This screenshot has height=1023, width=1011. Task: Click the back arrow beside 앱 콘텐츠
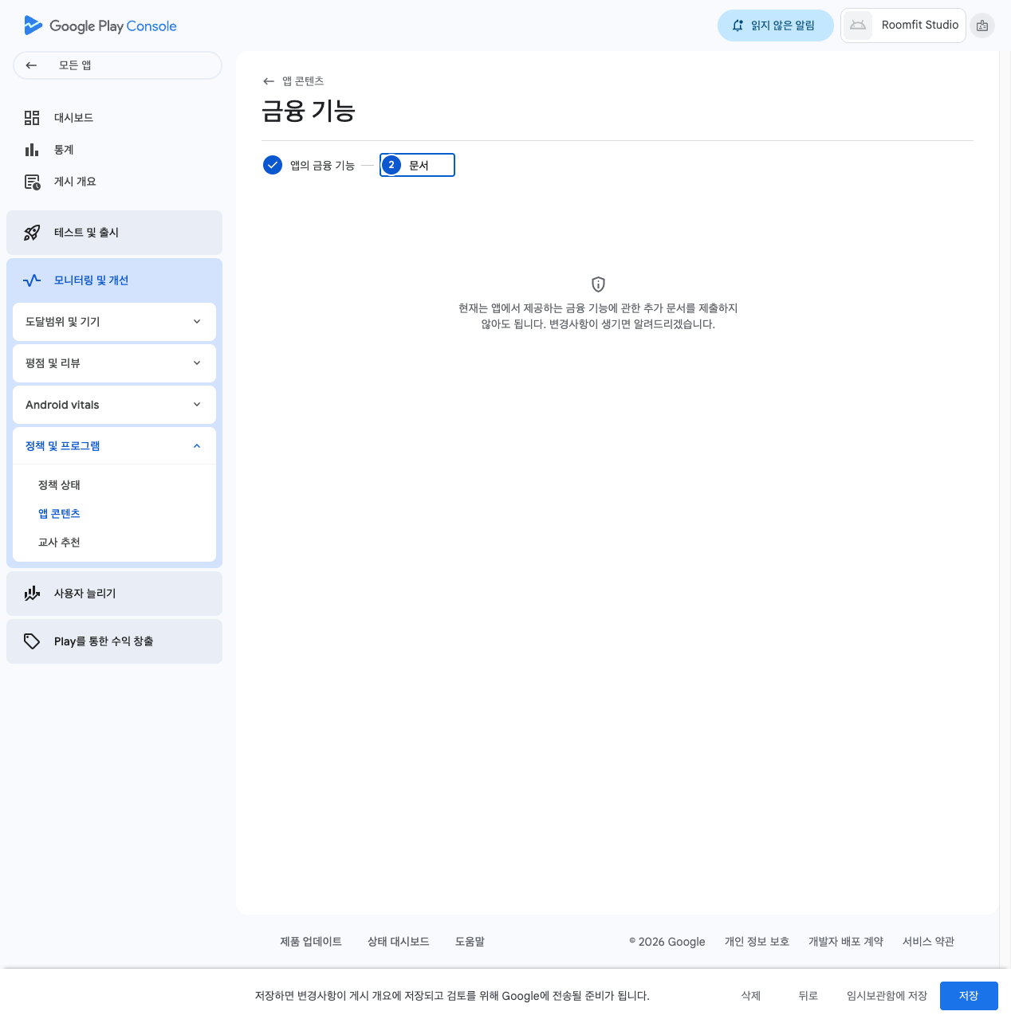click(269, 81)
